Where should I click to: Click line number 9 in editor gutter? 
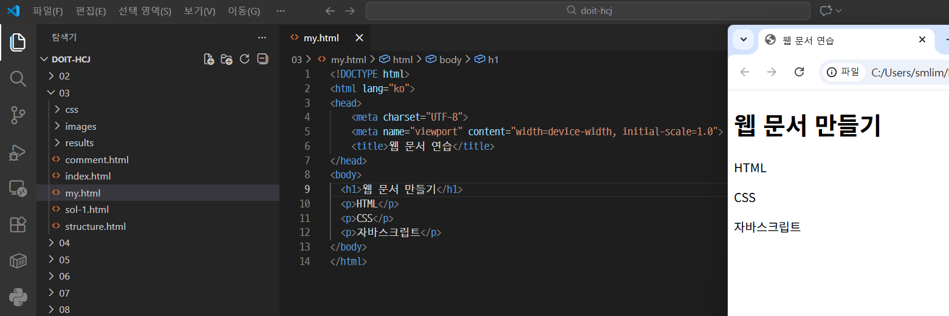click(x=307, y=189)
